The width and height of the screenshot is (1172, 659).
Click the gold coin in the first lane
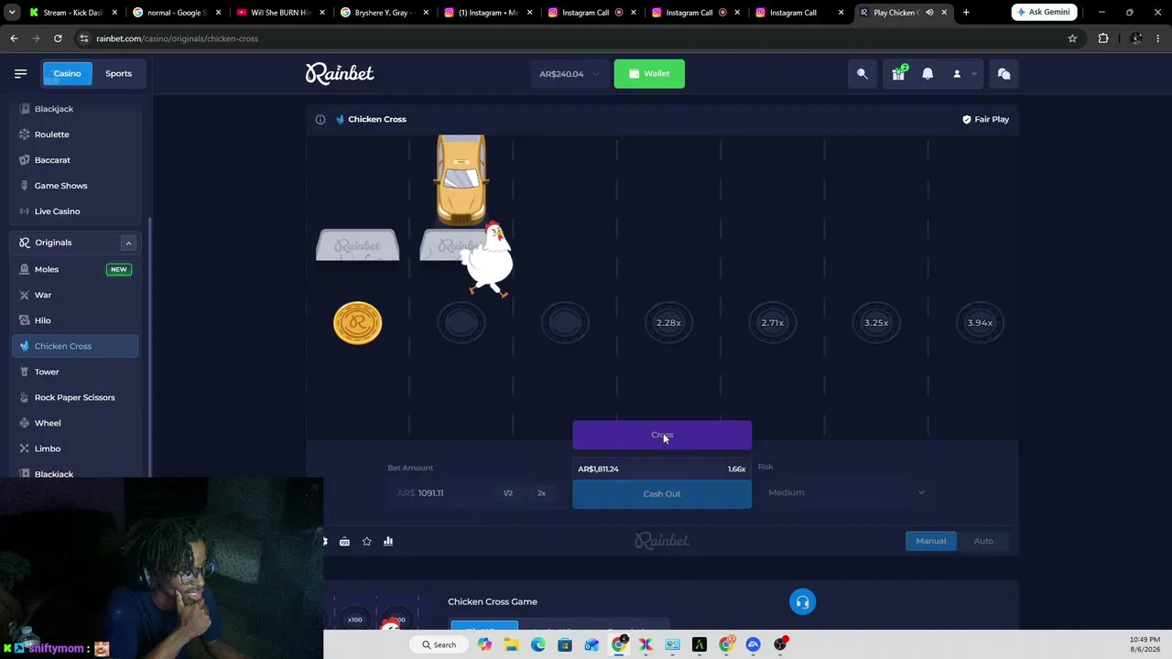(x=357, y=323)
